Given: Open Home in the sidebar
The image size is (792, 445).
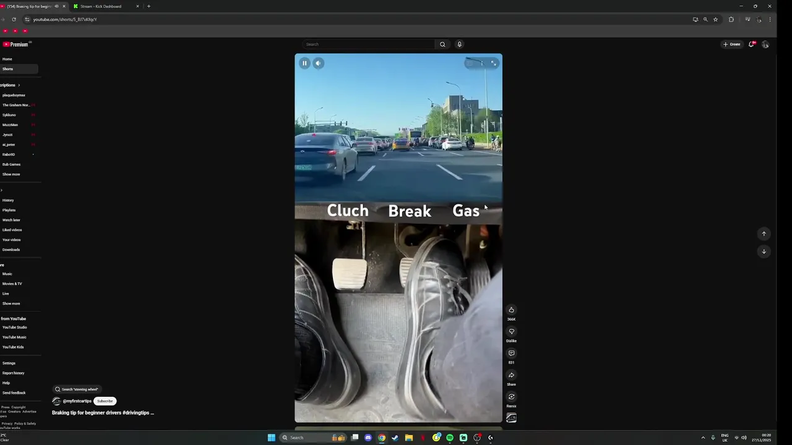Looking at the screenshot, I should tap(7, 59).
